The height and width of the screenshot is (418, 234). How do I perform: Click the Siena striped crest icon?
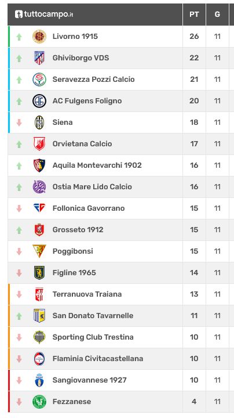[x=39, y=122]
